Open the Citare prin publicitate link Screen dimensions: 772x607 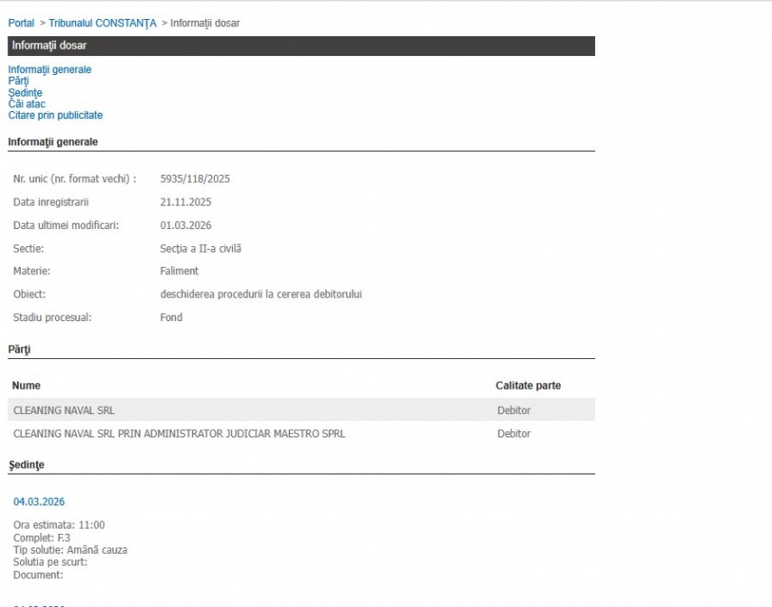pos(55,115)
